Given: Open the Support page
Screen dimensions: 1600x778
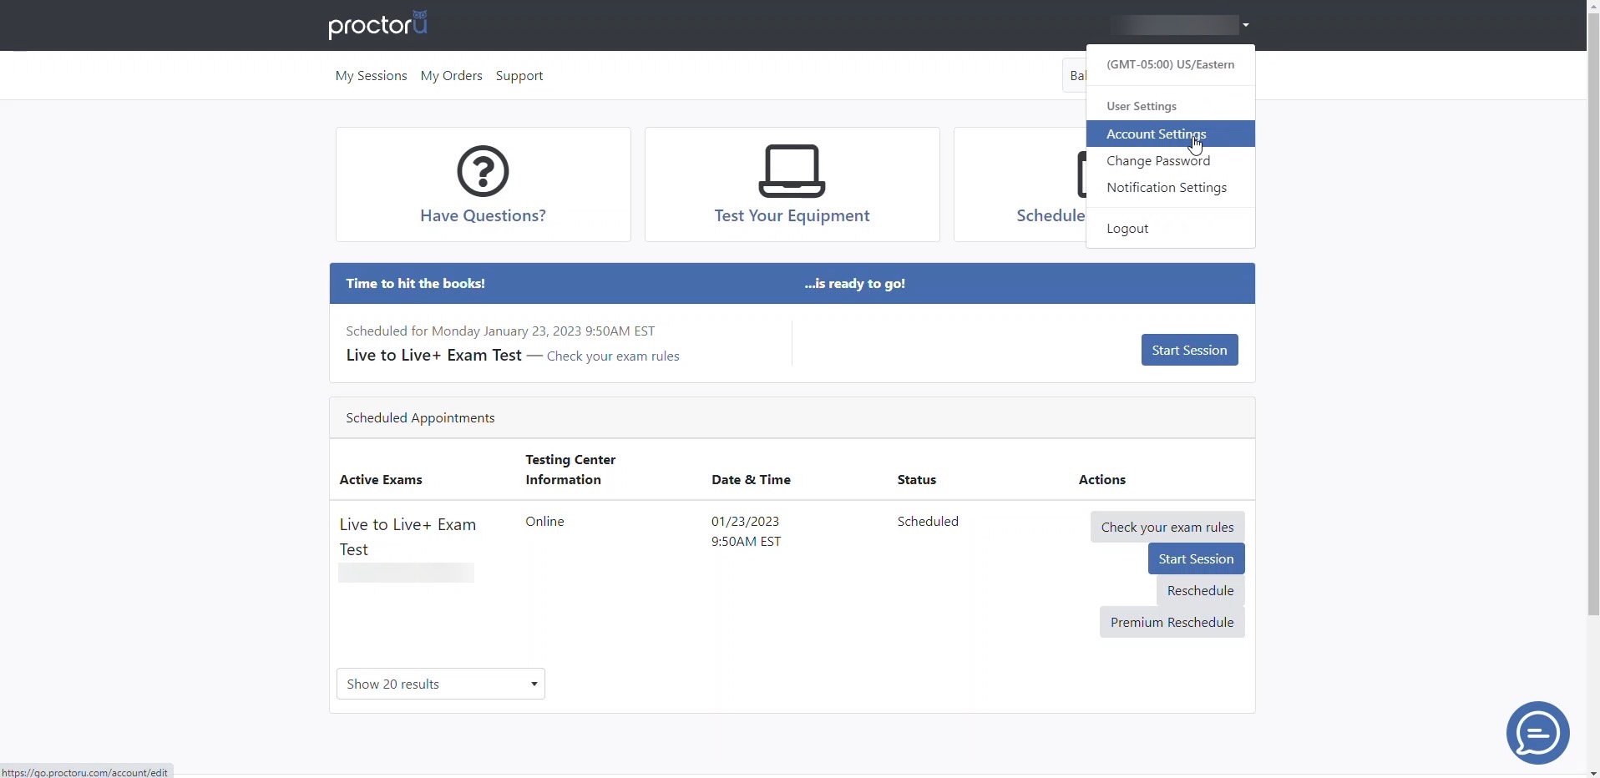Looking at the screenshot, I should click(x=519, y=75).
